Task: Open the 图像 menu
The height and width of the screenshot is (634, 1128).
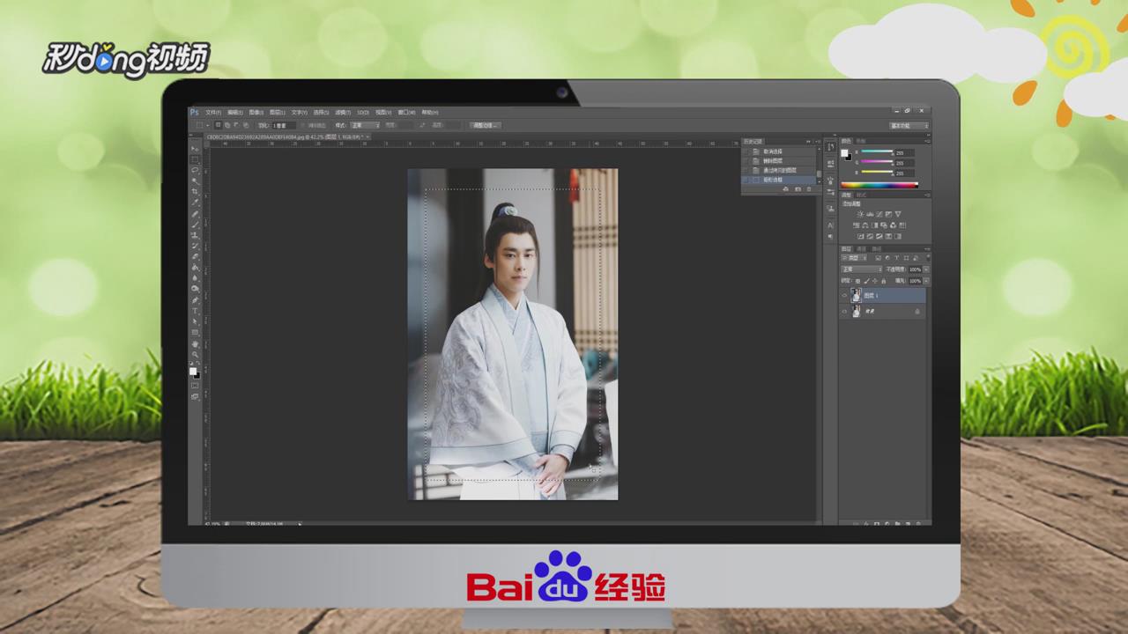Action: [256, 112]
